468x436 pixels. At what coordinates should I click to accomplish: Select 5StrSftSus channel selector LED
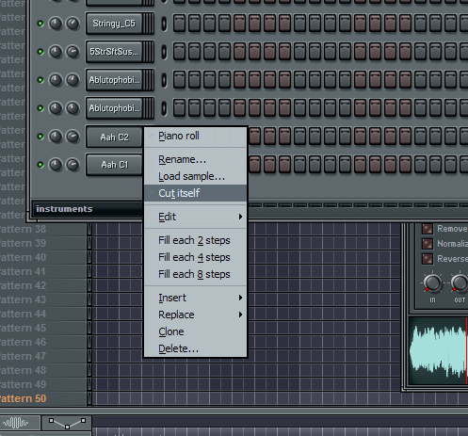click(x=164, y=52)
